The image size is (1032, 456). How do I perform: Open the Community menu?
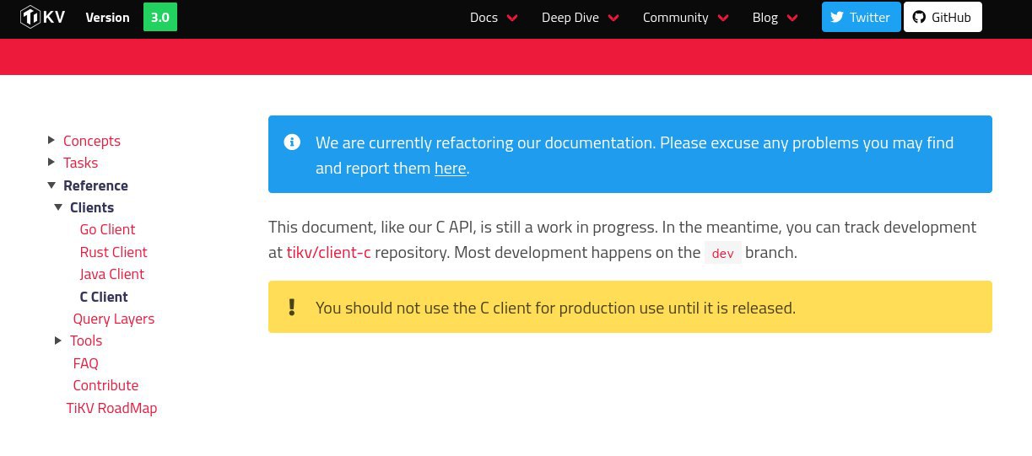click(x=686, y=17)
